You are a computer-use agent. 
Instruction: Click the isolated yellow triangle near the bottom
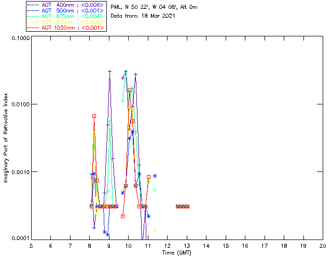(155, 230)
